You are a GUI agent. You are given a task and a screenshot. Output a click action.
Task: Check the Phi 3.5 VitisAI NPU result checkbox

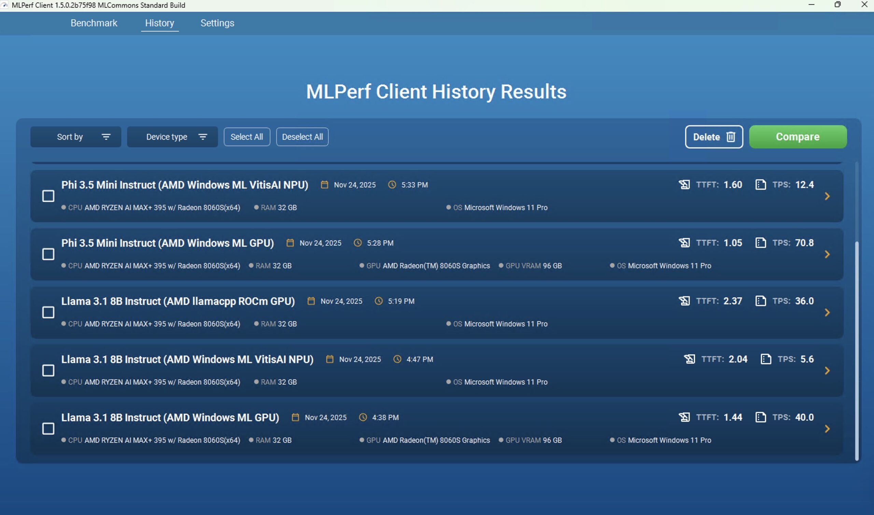coord(48,196)
